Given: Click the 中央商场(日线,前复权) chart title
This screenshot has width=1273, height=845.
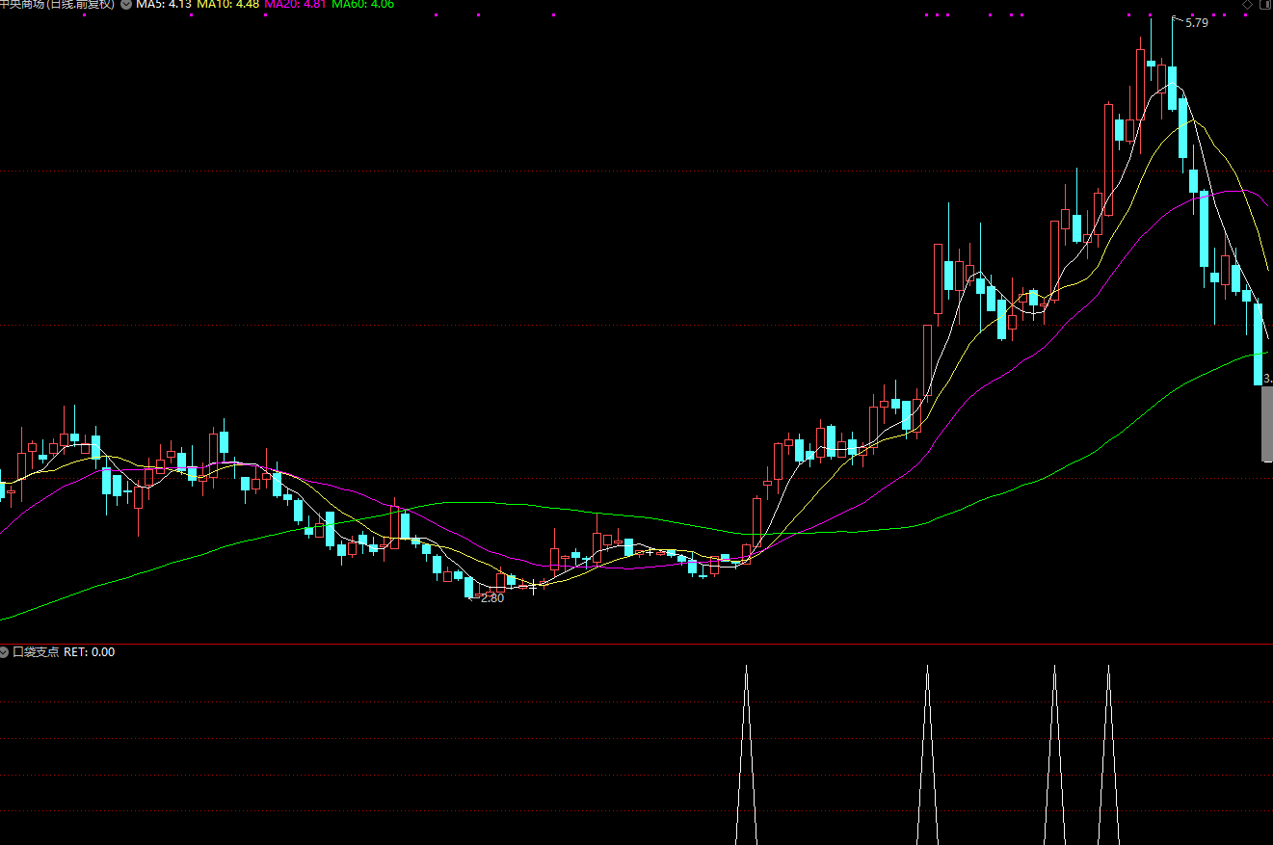Looking at the screenshot, I should pos(57,4).
